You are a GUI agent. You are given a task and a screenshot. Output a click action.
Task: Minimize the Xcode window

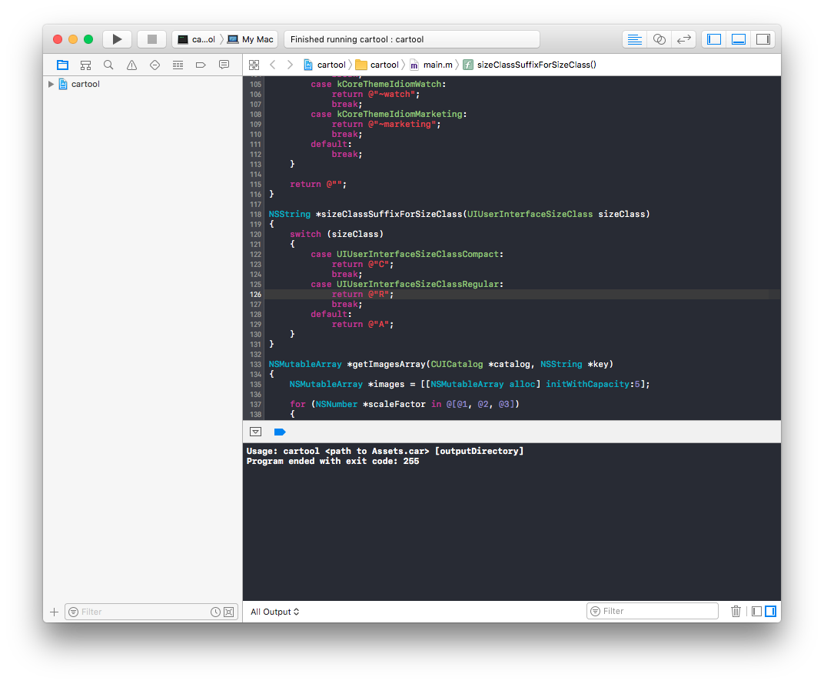click(x=73, y=39)
